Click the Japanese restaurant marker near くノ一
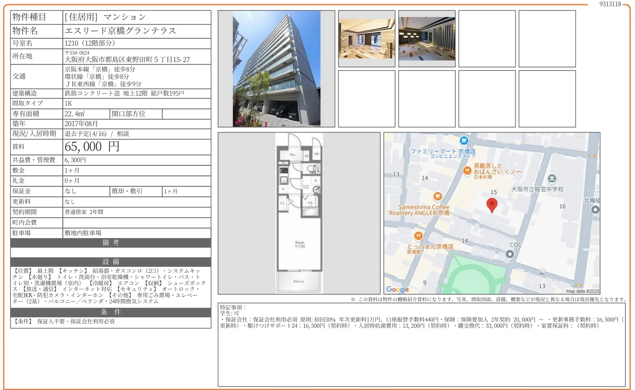The image size is (635, 390). 467,170
